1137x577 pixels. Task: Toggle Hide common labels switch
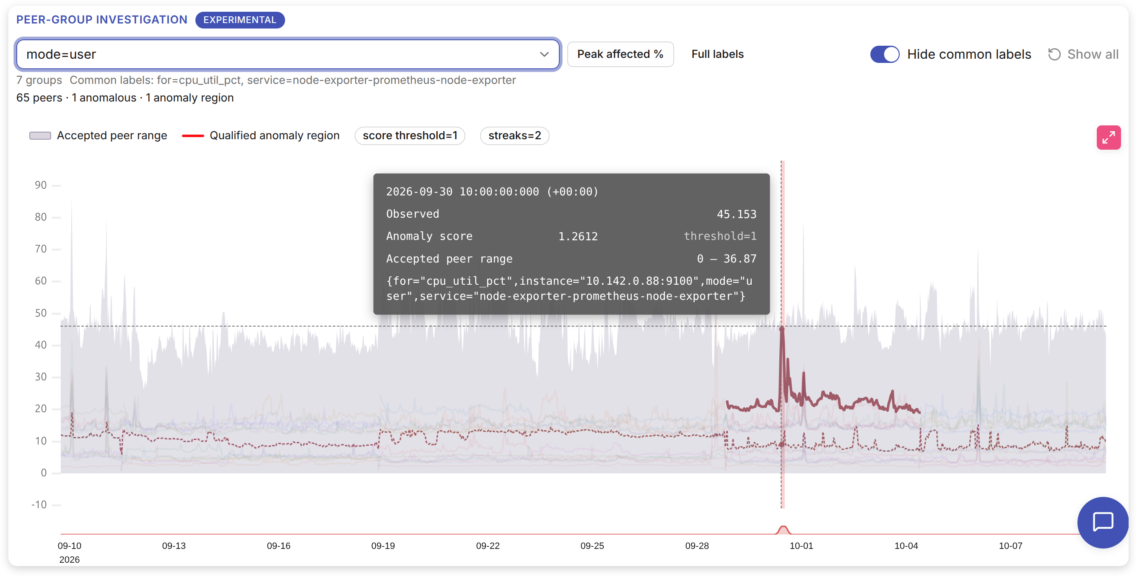885,54
